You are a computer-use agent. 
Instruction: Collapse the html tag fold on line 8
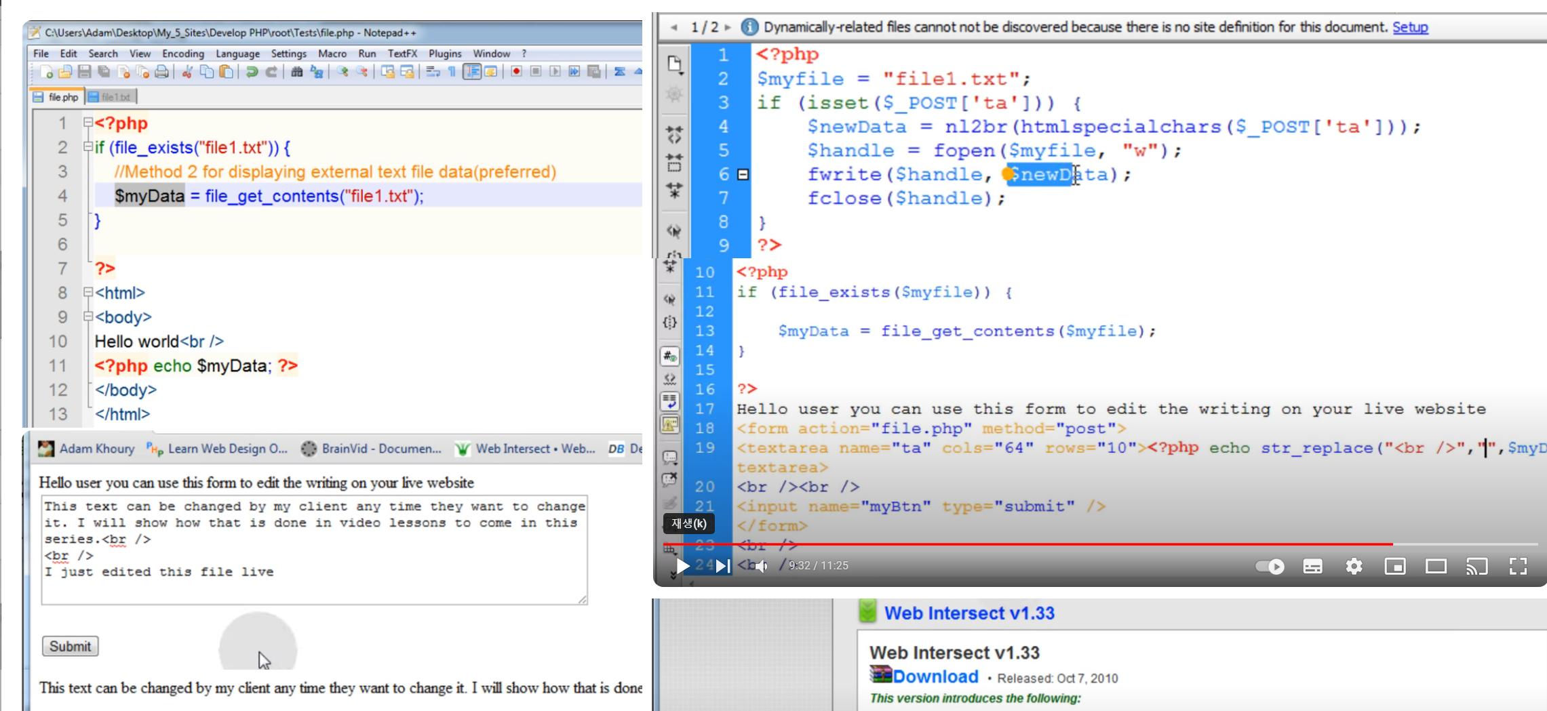[x=88, y=292]
